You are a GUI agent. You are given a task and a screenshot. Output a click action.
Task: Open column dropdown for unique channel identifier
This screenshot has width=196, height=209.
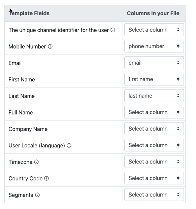[154, 30]
